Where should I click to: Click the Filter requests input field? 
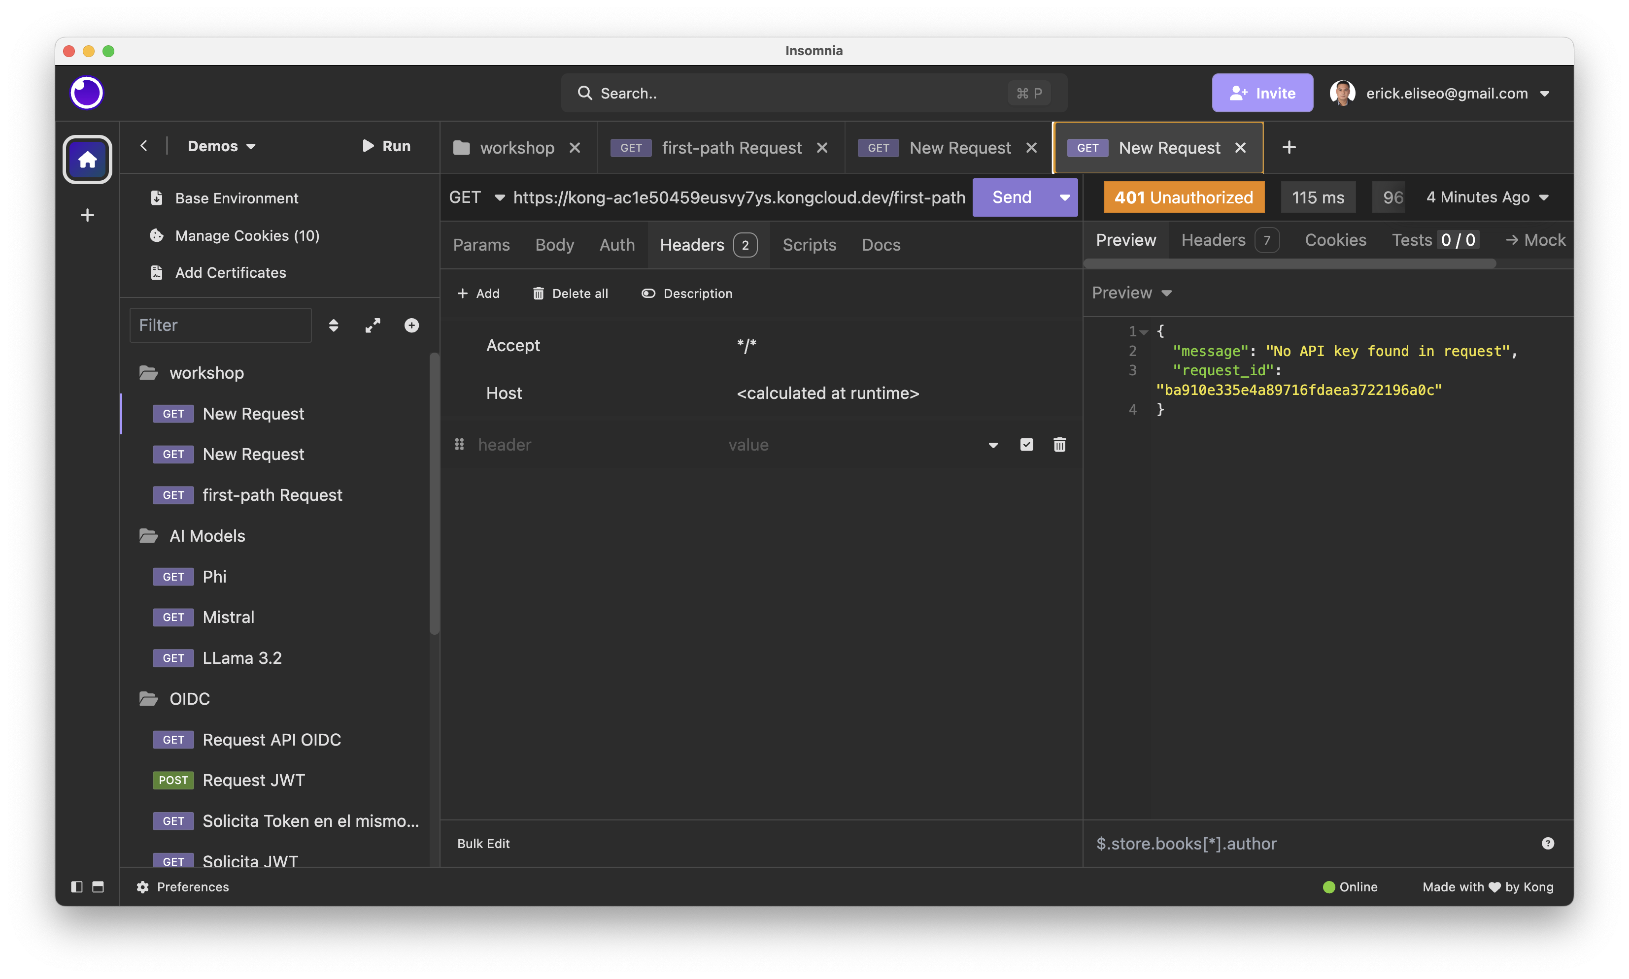220,325
